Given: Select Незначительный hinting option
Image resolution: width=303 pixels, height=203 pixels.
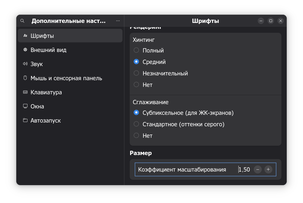Looking at the screenshot, I should pyautogui.click(x=136, y=73).
